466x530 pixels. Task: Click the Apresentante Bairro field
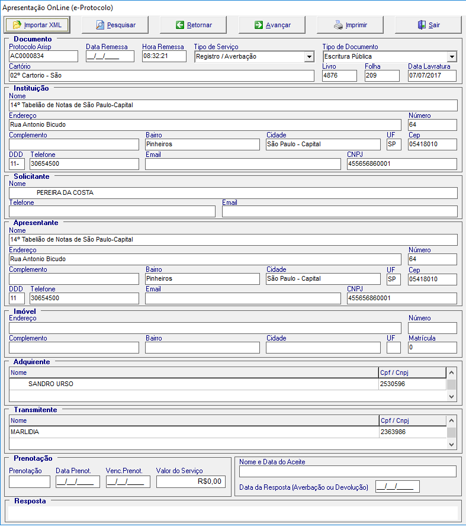(203, 279)
